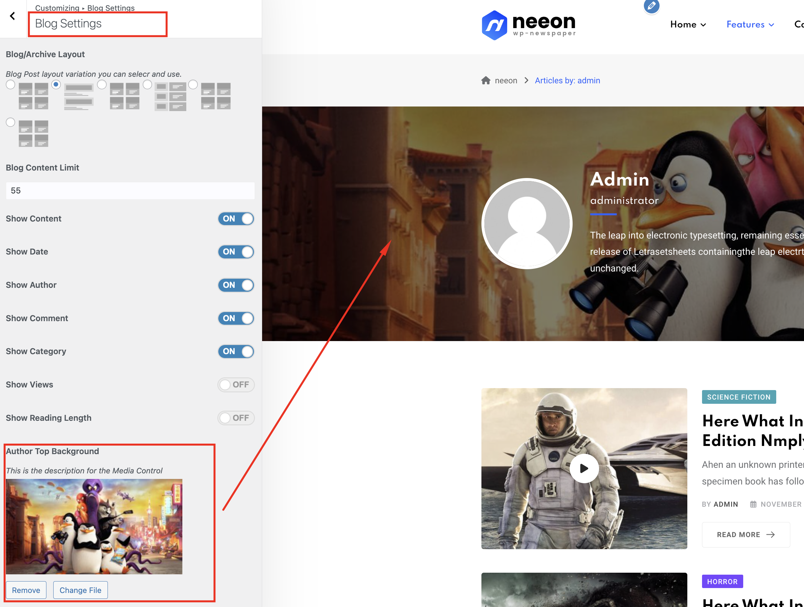Toggle Show Author switch
Viewport: 804px width, 607px height.
click(x=236, y=285)
